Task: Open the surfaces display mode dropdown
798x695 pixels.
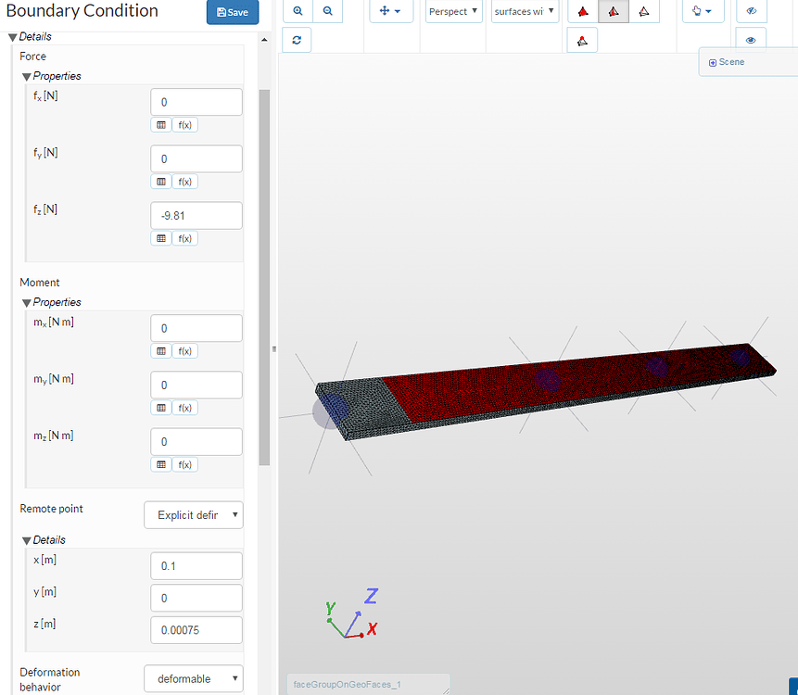Action: (x=525, y=11)
